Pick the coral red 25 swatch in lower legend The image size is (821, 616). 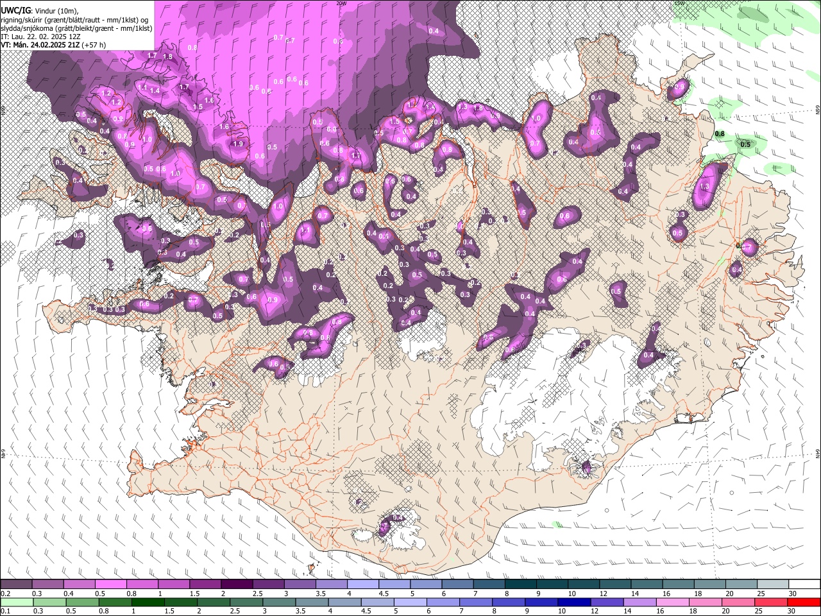tap(772, 603)
